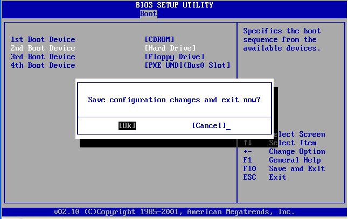This screenshot has height=219, width=348.
Task: Confirm saving with the Ok button
Action: [127, 126]
